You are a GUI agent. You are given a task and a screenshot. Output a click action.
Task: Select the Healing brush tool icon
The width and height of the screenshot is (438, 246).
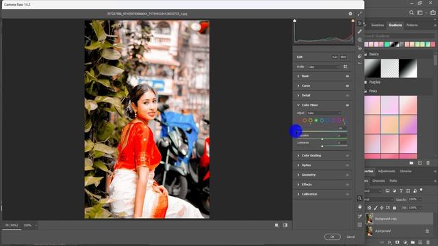(x=359, y=31)
